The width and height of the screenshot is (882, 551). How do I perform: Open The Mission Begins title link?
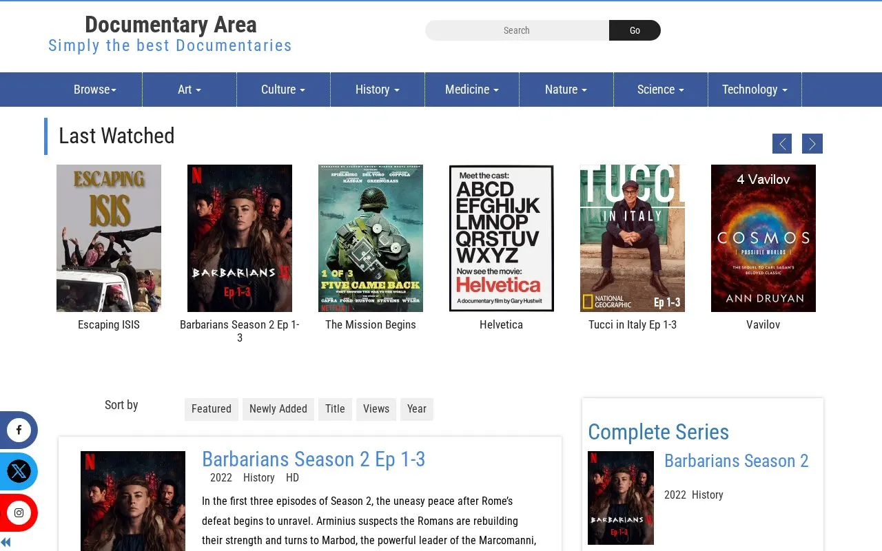click(371, 324)
